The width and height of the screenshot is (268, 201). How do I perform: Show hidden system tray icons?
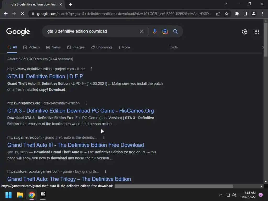click(221, 195)
